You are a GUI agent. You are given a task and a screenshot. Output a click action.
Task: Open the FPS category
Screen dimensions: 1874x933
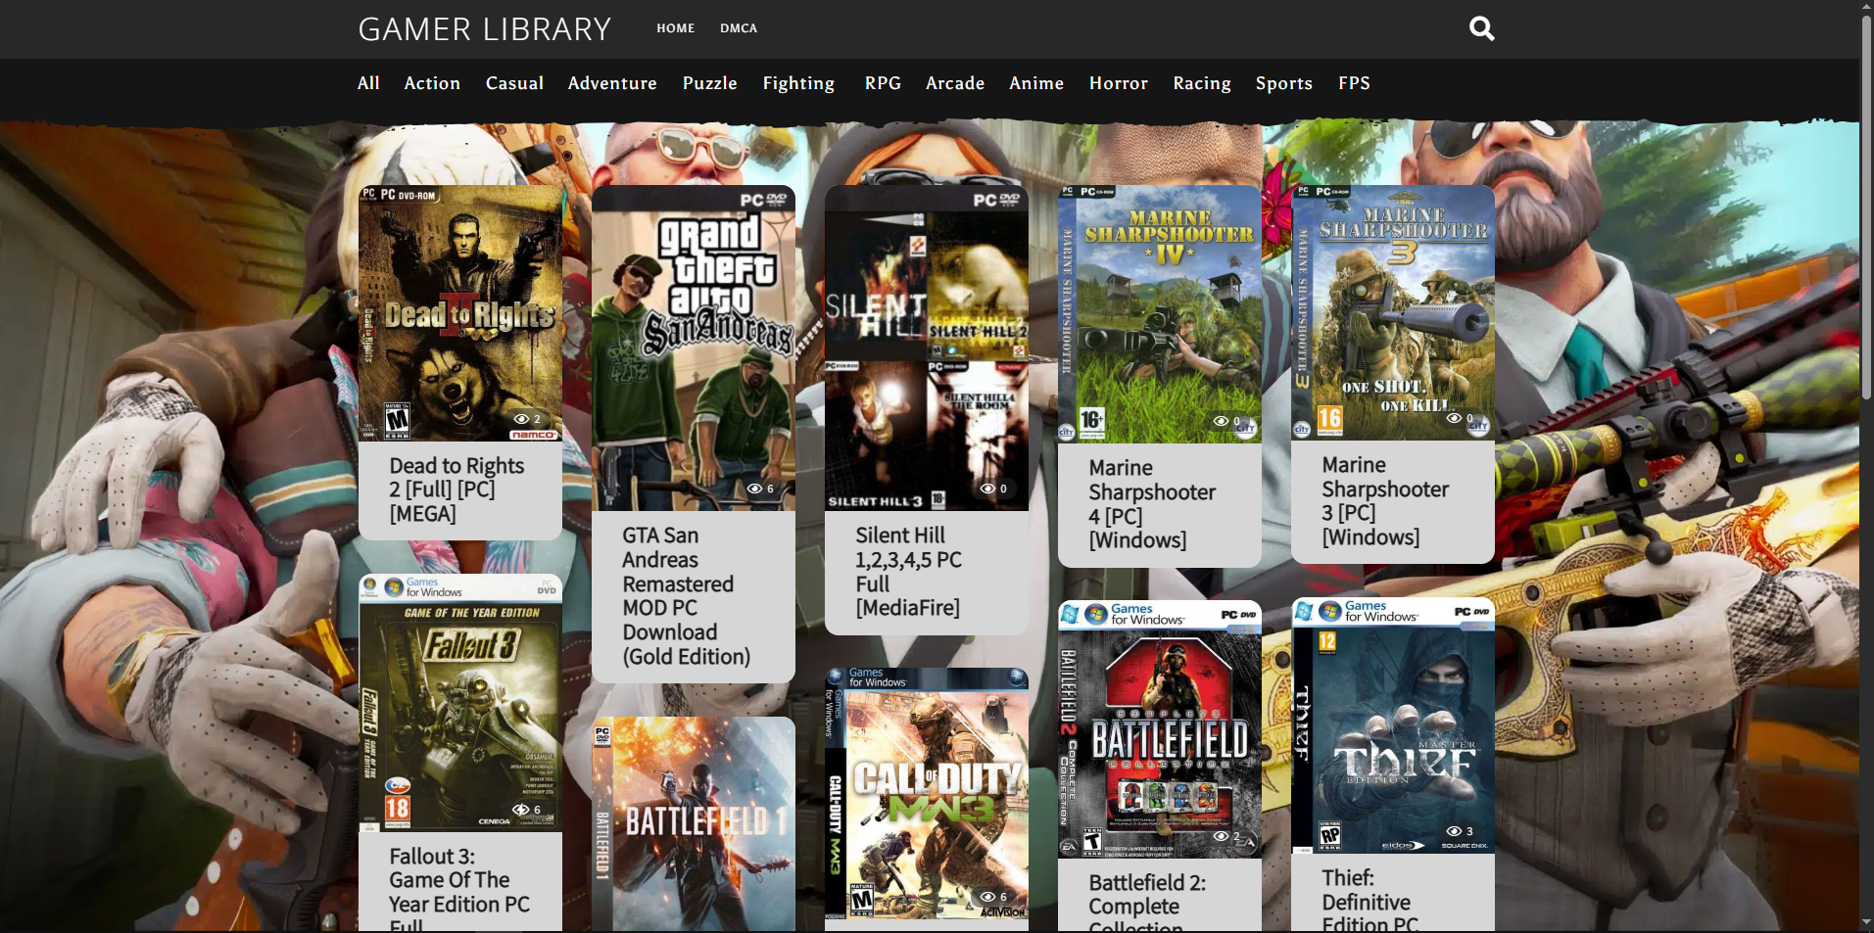(1354, 83)
